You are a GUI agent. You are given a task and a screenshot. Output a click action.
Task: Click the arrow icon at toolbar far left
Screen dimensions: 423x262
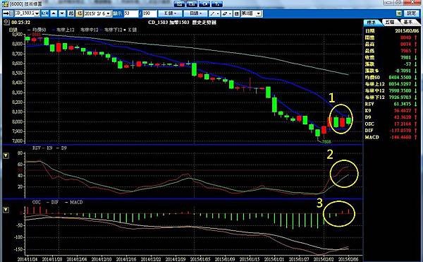pos(6,13)
